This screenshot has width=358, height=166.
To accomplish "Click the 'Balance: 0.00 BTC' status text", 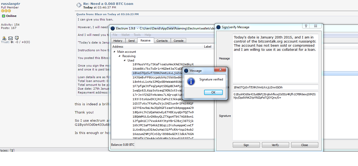I will tap(123, 145).
